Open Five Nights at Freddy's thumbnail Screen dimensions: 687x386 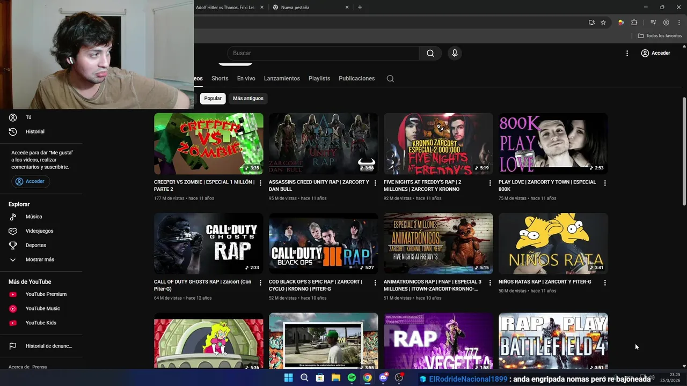pos(438,144)
